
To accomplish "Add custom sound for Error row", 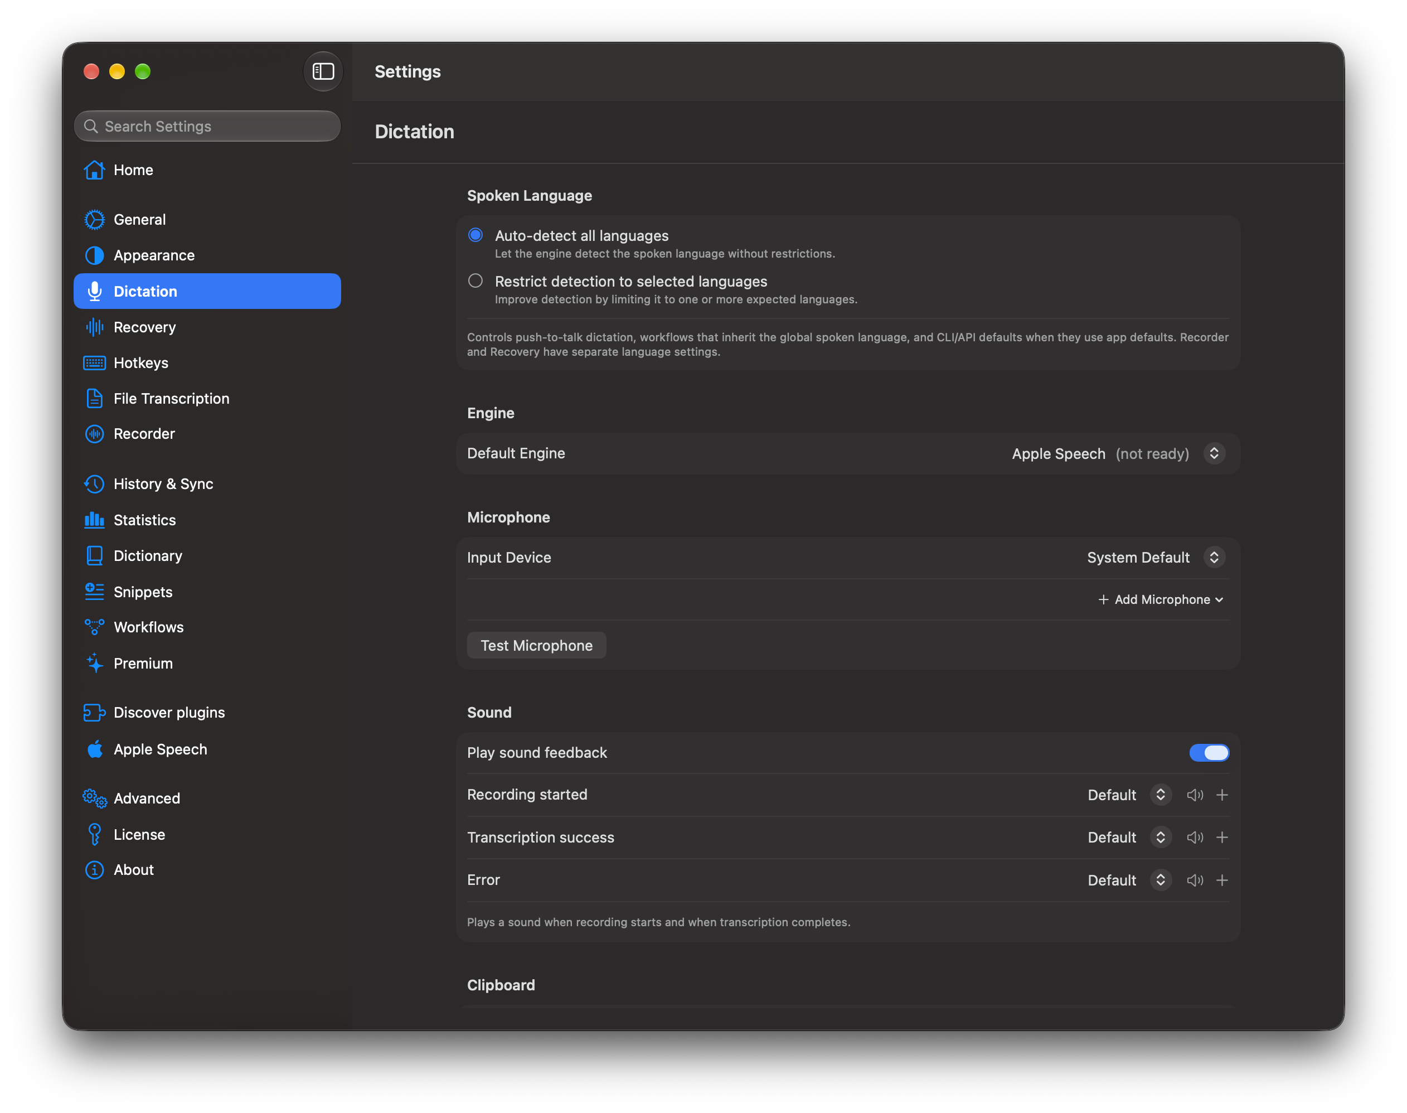I will coord(1222,880).
